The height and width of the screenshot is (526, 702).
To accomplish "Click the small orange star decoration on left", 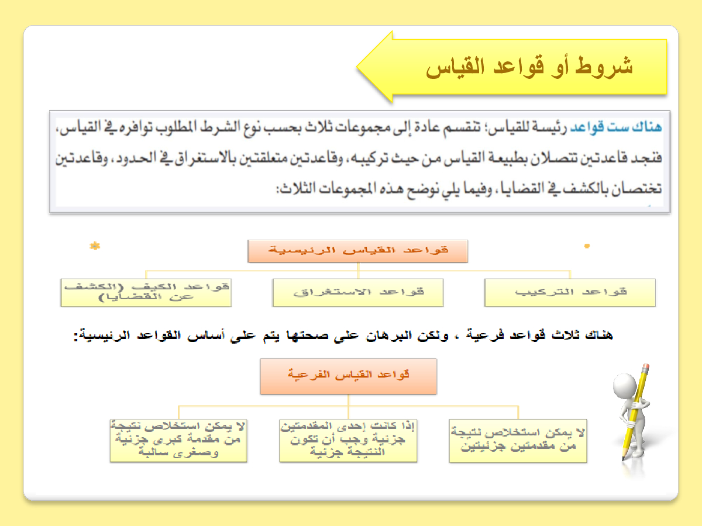I will [94, 246].
